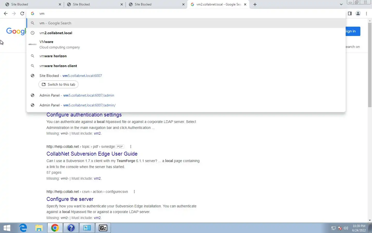372x233 pixels.
Task: Click scrollbar down arrow
Action: (370, 220)
